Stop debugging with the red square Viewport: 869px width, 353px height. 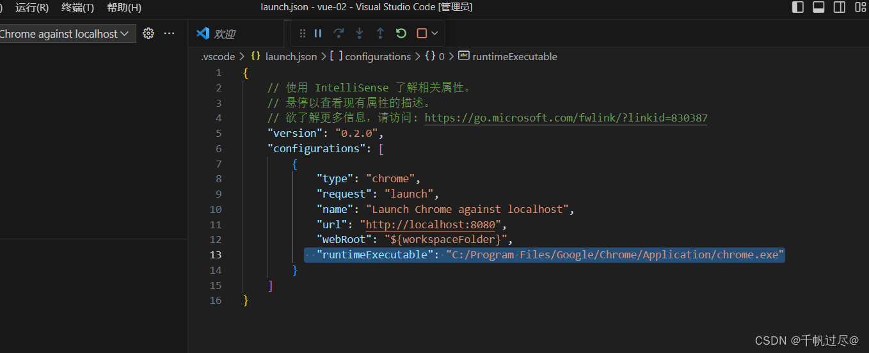click(422, 33)
